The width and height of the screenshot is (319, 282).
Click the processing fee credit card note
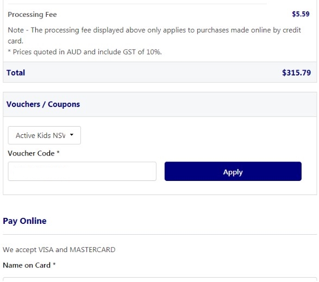click(154, 35)
